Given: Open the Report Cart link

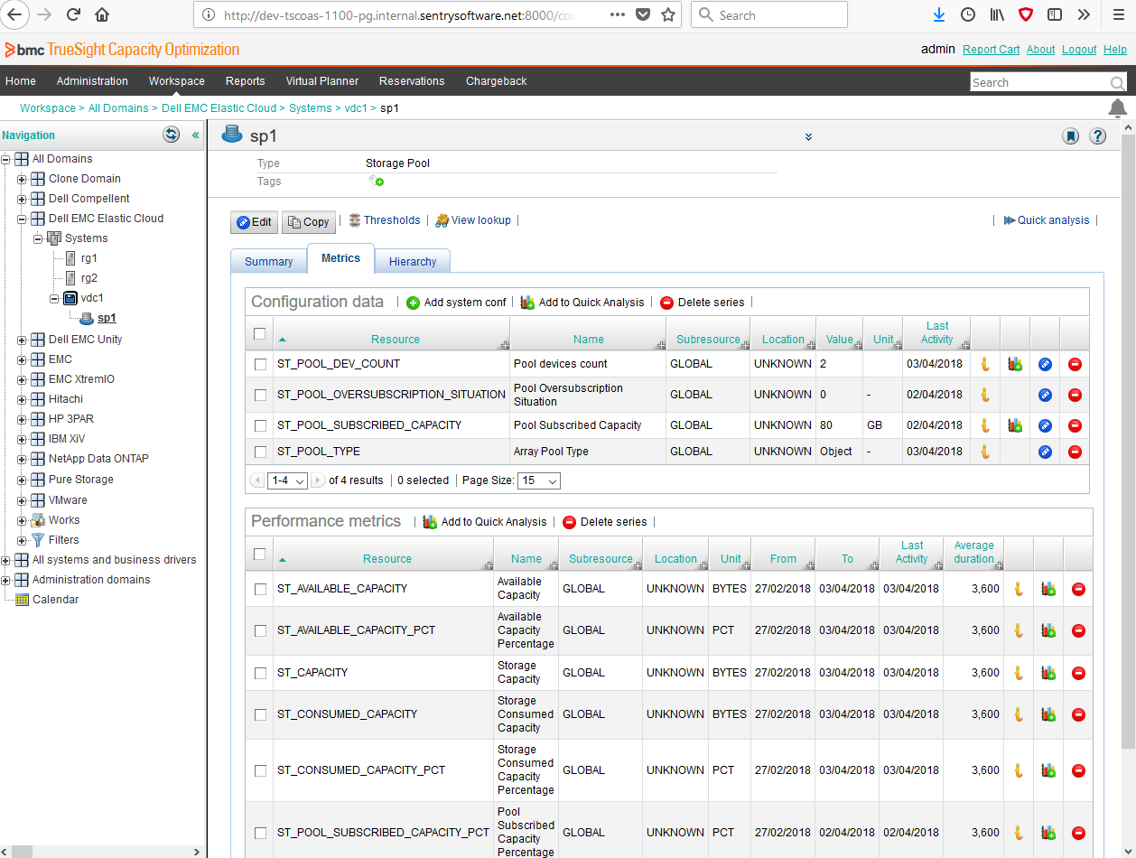Looking at the screenshot, I should pos(991,50).
